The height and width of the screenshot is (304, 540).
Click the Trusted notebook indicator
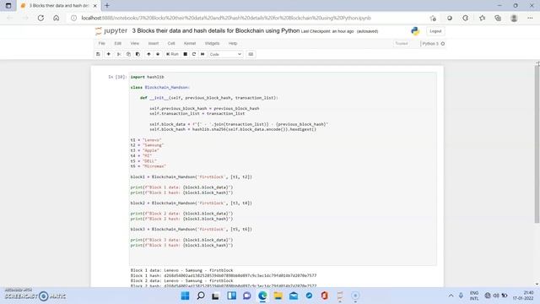(402, 43)
